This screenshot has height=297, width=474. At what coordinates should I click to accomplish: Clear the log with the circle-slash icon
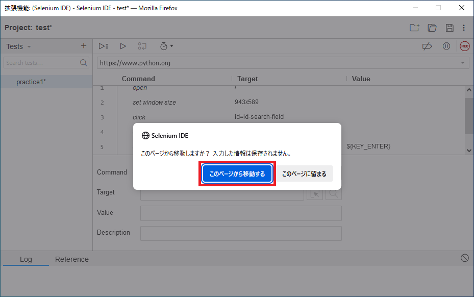(465, 258)
